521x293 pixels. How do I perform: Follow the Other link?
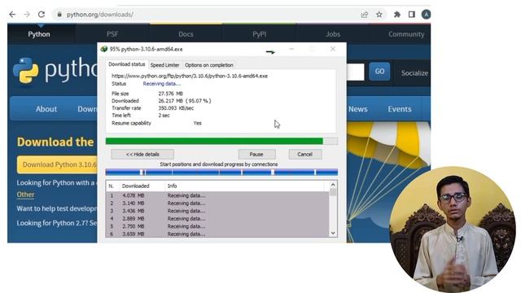click(25, 195)
